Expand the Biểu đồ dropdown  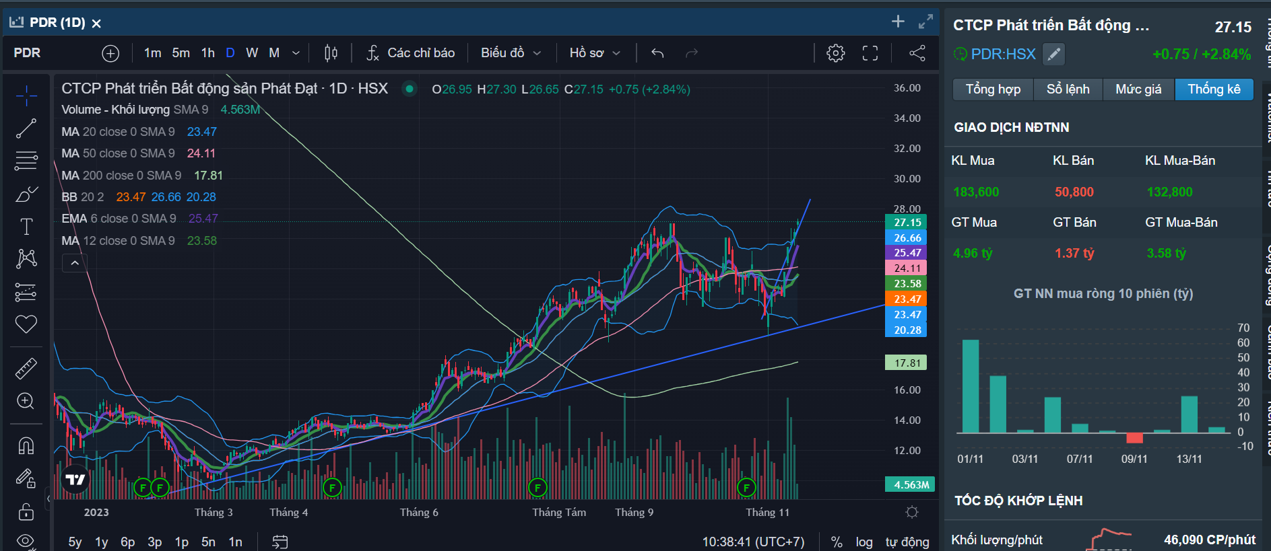coord(511,53)
